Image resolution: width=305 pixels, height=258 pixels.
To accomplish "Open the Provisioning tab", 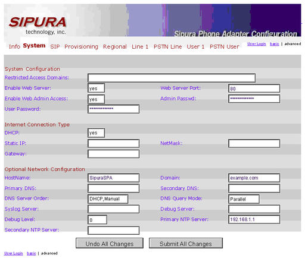I will pyautogui.click(x=81, y=46).
